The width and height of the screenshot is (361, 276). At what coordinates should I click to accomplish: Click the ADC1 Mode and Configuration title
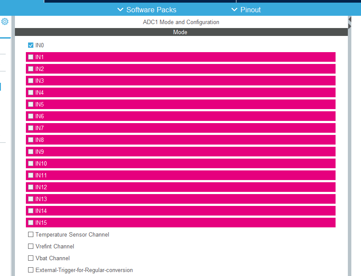181,22
